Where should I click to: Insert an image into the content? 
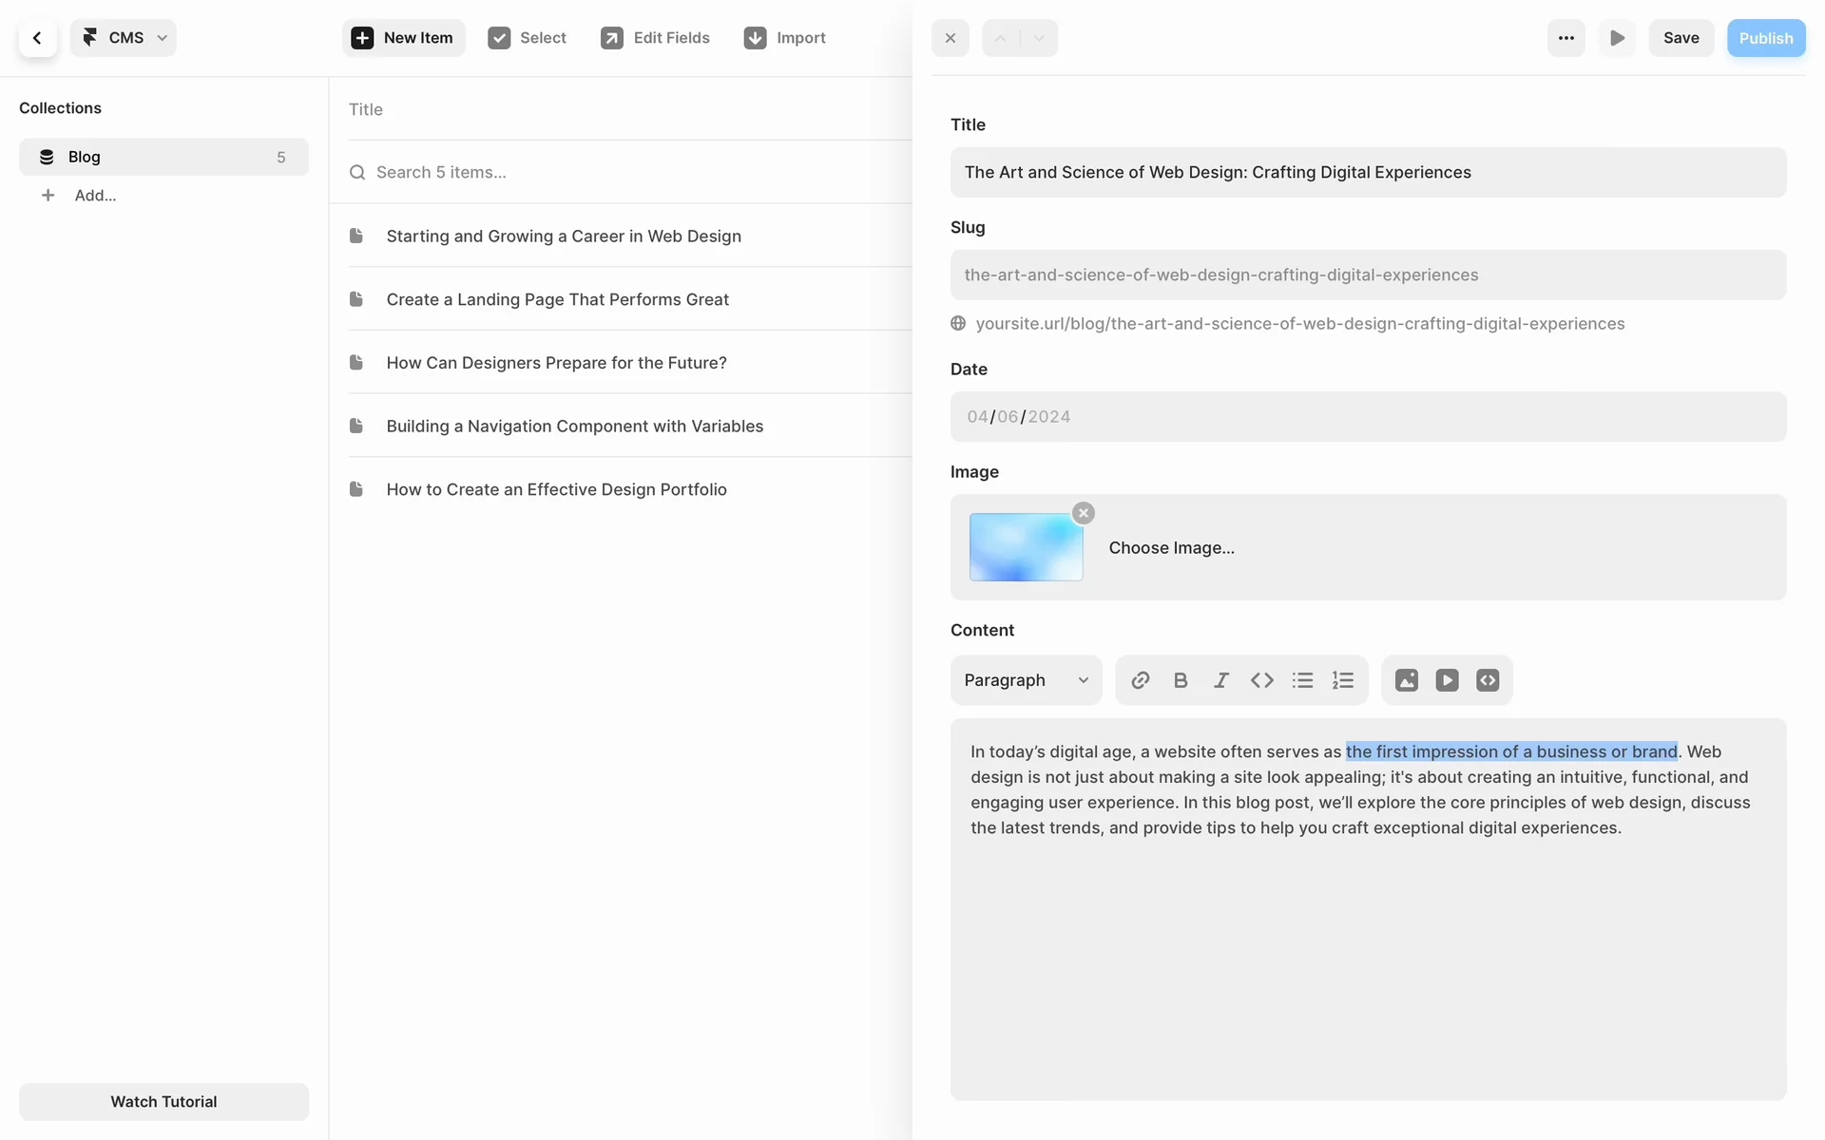[x=1406, y=680]
